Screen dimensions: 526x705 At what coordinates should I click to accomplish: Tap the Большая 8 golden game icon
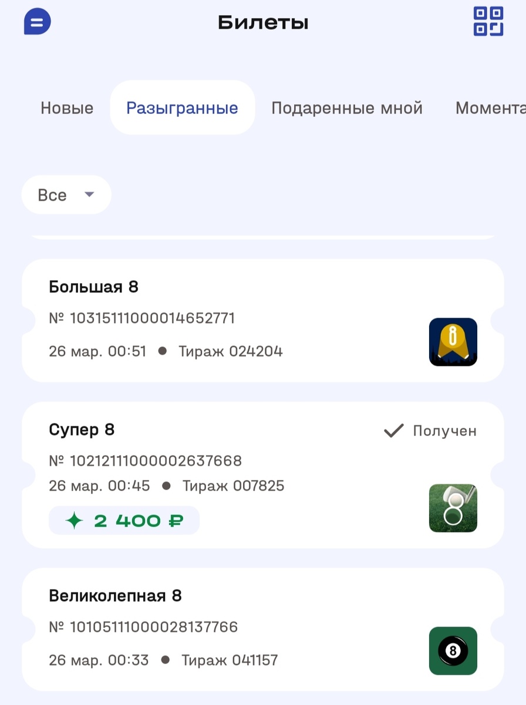[453, 342]
